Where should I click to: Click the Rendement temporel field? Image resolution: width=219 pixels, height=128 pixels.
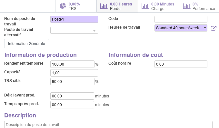(x=72, y=64)
